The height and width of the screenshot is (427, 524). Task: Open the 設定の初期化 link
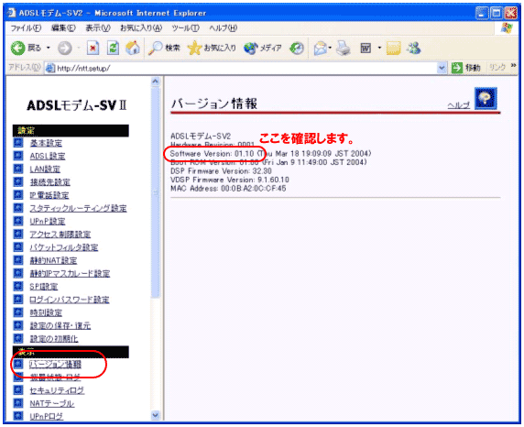[x=54, y=339]
